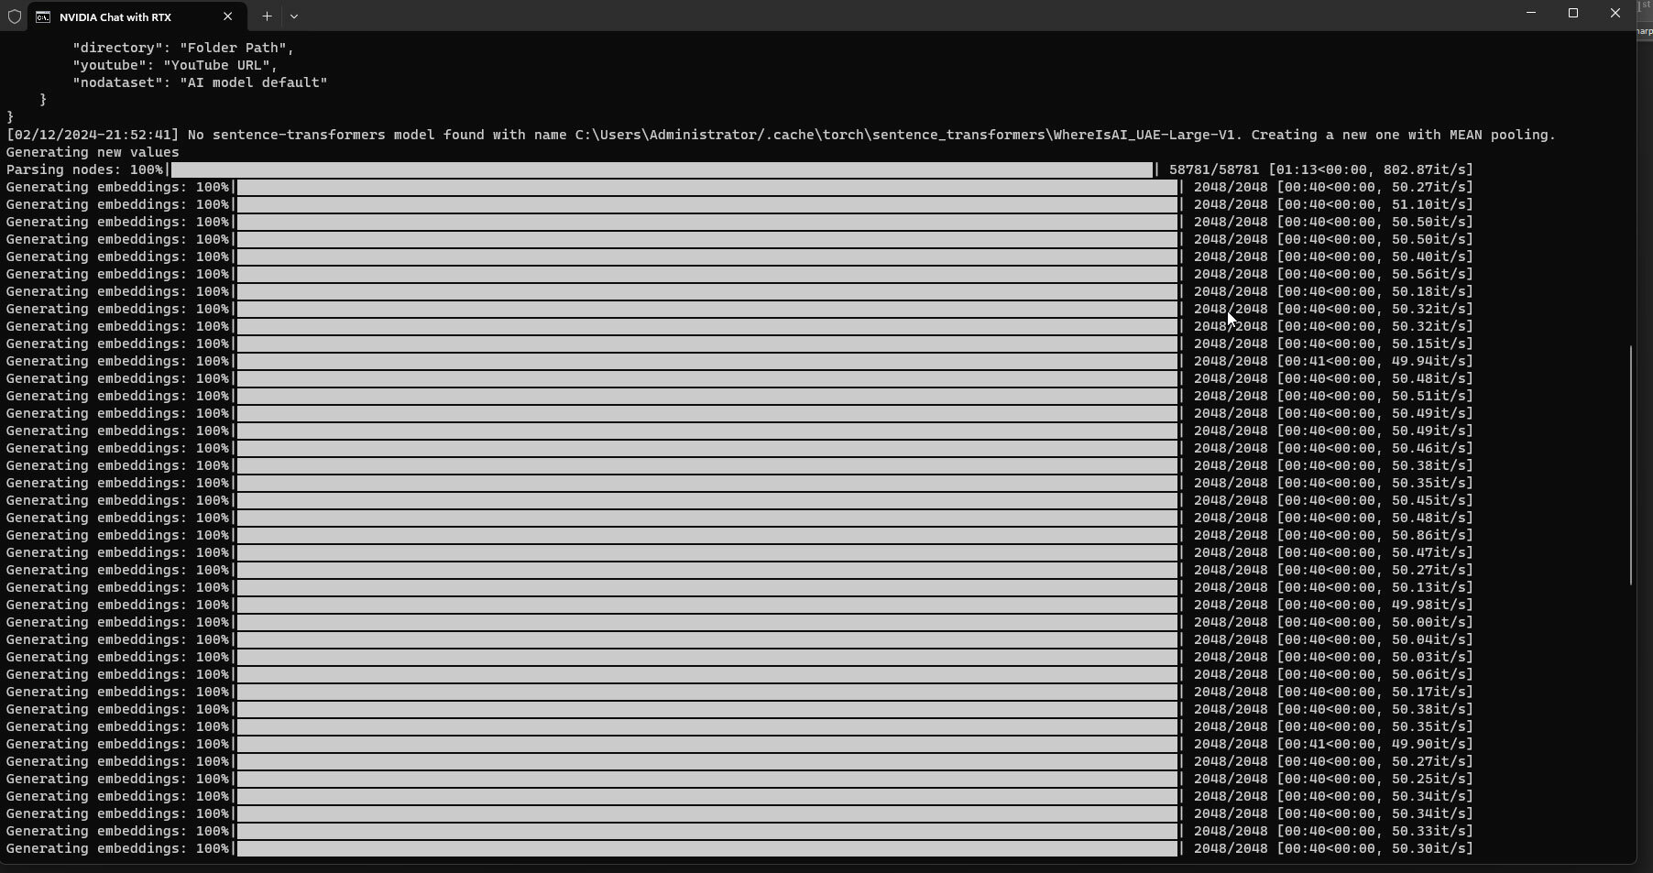This screenshot has height=873, width=1653.
Task: Click the "youtube": "YouTube URL" line
Action: 175,65
